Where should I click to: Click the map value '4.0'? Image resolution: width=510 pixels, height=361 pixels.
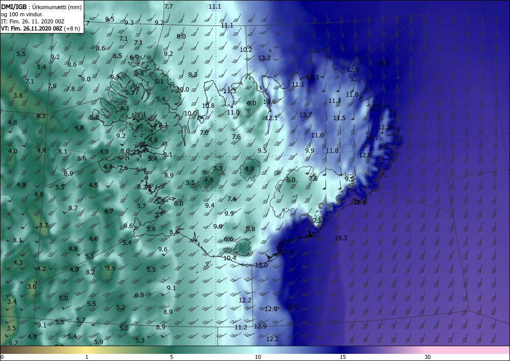(13, 151)
